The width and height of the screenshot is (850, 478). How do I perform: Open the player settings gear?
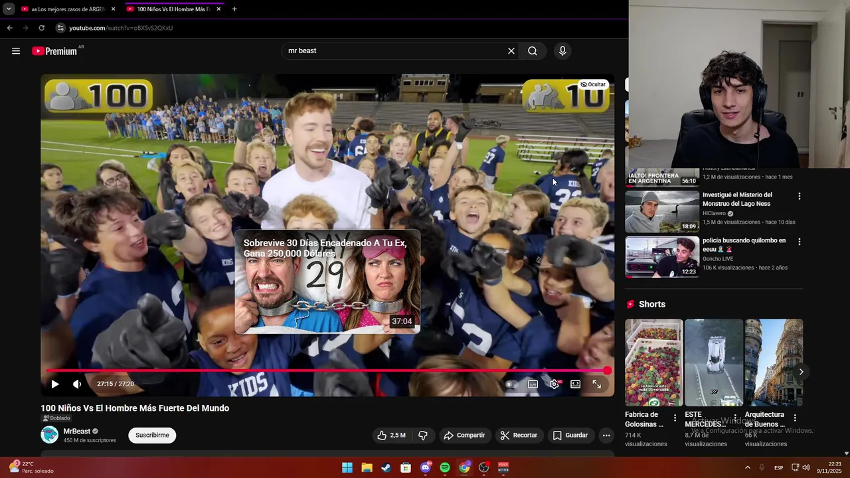pyautogui.click(x=554, y=384)
